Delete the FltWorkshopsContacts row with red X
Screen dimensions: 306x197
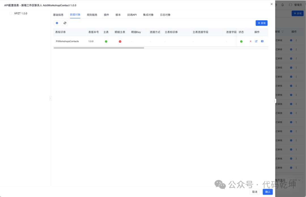(x=250, y=41)
